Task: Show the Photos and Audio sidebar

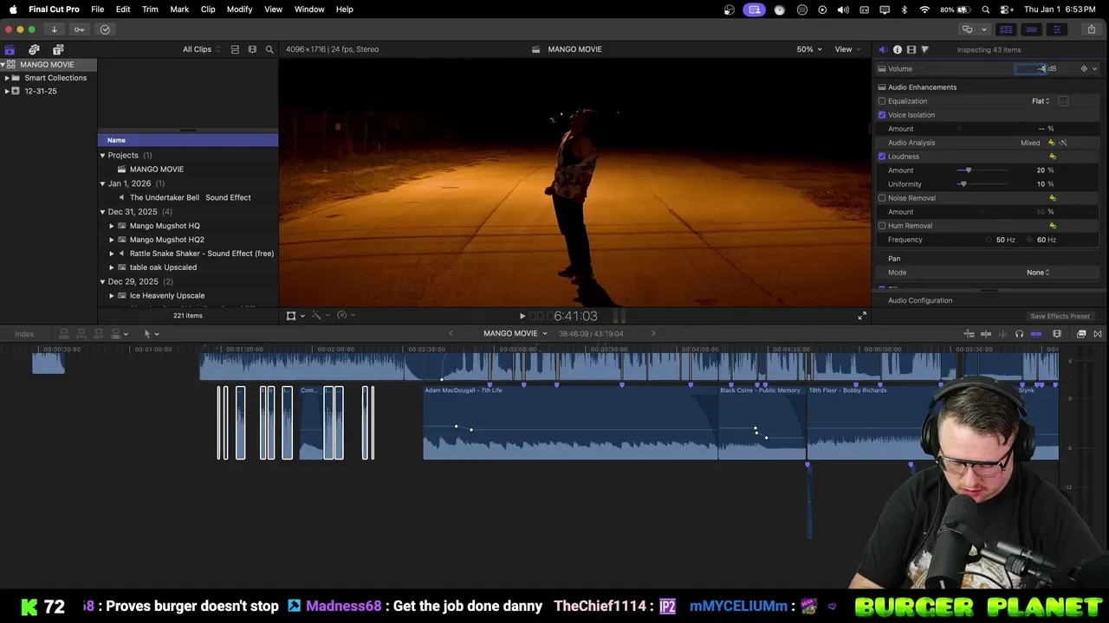Action: click(x=34, y=49)
